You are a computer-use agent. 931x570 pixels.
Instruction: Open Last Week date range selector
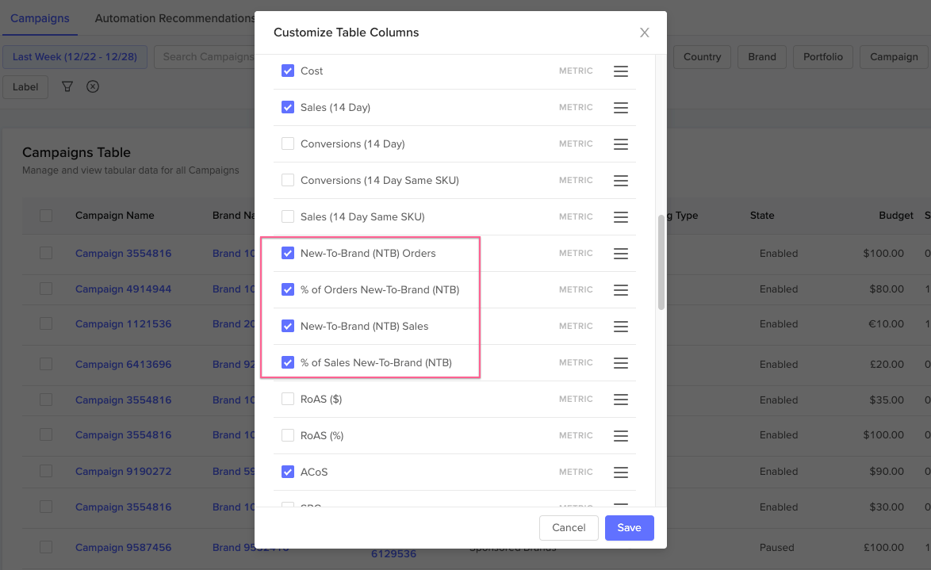[75, 57]
